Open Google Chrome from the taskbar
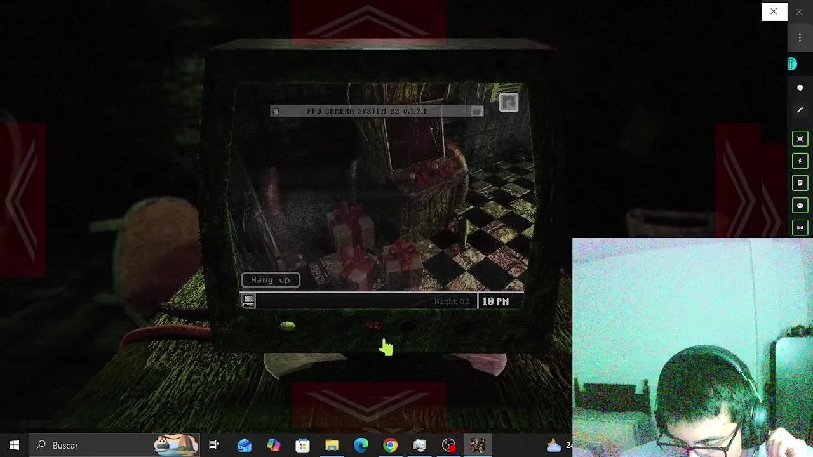Viewport: 813px width, 457px height. tap(390, 446)
